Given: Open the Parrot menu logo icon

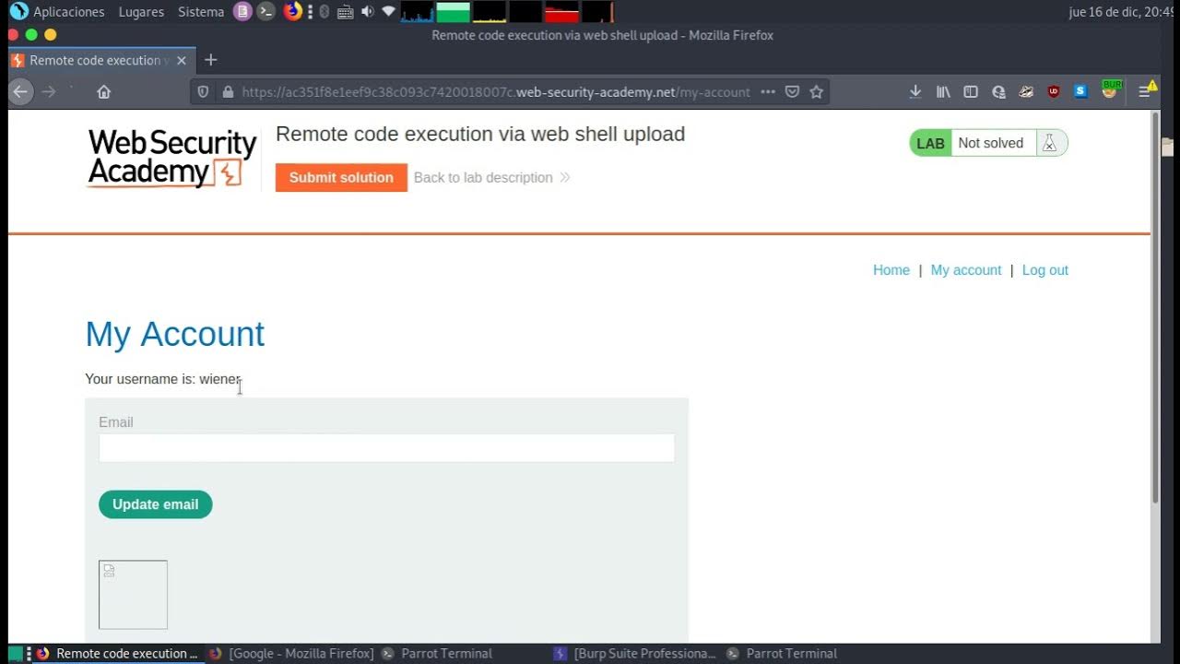Looking at the screenshot, I should pyautogui.click(x=18, y=12).
